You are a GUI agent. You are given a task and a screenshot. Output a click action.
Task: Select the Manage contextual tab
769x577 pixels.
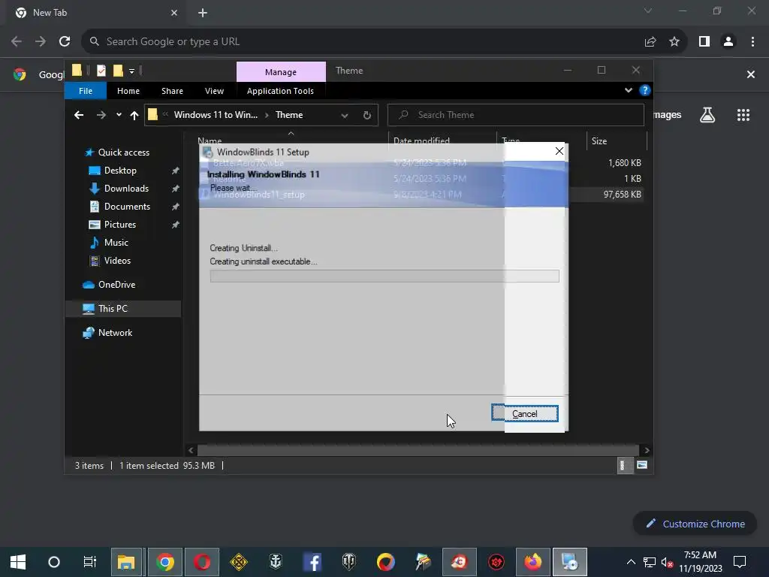click(281, 71)
